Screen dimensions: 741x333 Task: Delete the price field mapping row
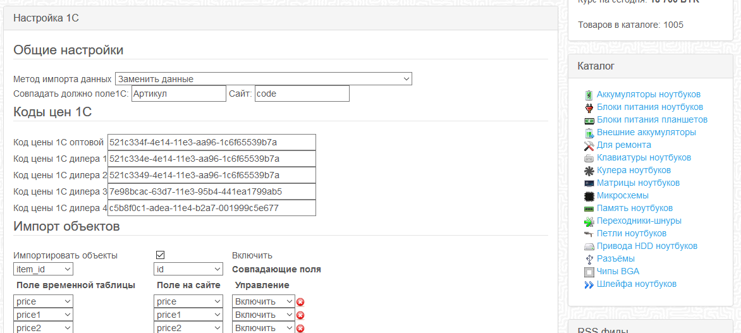(300, 302)
